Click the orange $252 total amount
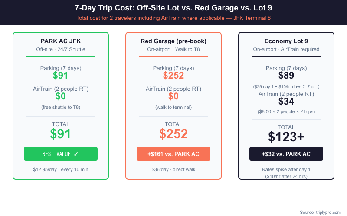The image size is (347, 216). [173, 134]
